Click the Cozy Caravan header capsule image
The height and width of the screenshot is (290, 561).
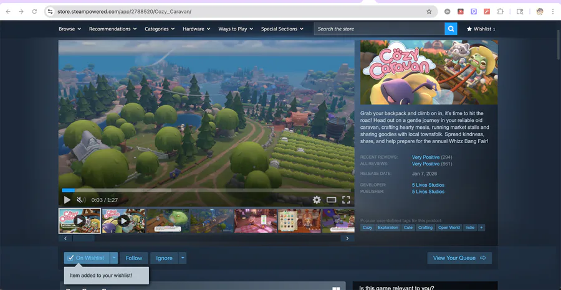pos(429,72)
